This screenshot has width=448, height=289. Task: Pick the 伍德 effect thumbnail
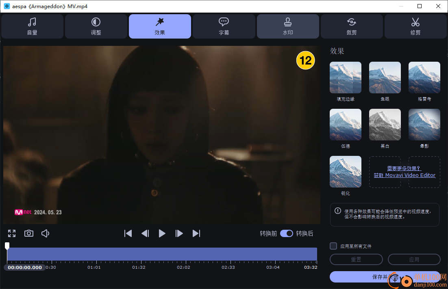click(346, 125)
